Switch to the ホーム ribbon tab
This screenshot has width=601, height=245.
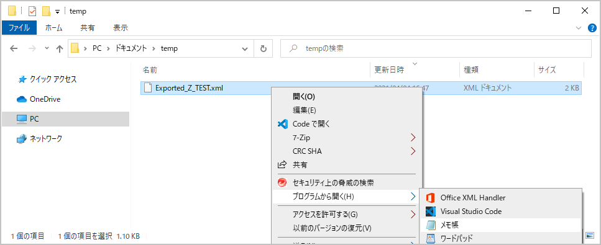coord(53,28)
